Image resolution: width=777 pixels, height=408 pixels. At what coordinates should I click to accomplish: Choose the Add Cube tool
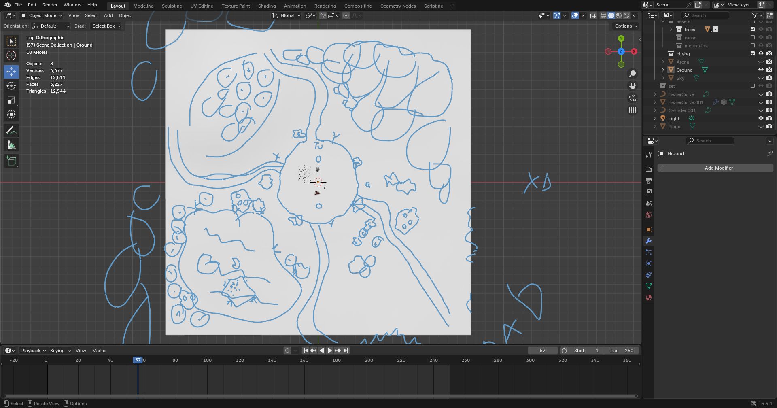coord(11,161)
